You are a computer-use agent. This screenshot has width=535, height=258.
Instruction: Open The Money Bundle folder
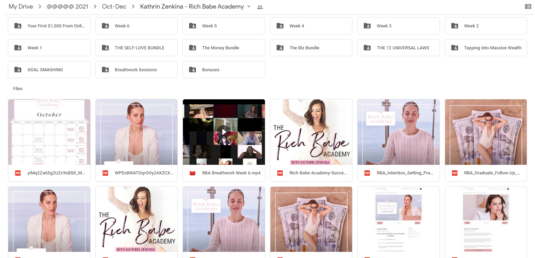224,48
